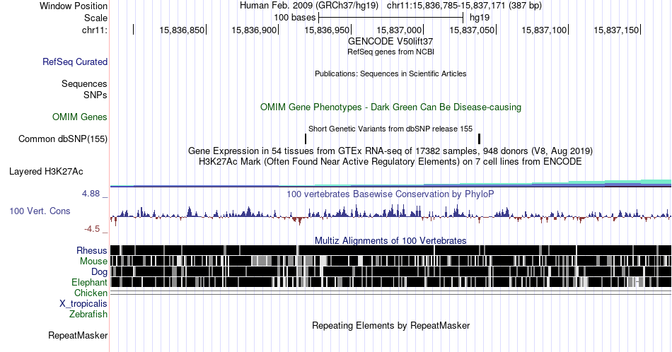Screen dimensions: 672x352
Task: Click the 4.88 PhyloP upper axis value
Action: [x=91, y=194]
